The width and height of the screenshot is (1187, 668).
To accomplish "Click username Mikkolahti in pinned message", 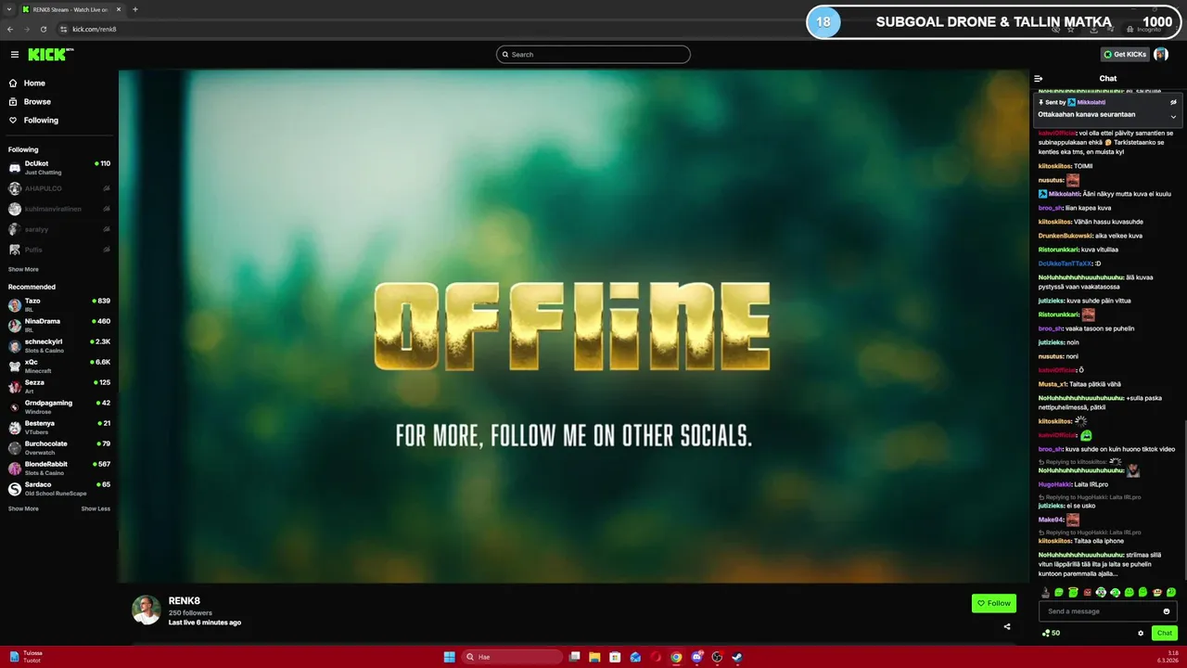I will 1091,102.
